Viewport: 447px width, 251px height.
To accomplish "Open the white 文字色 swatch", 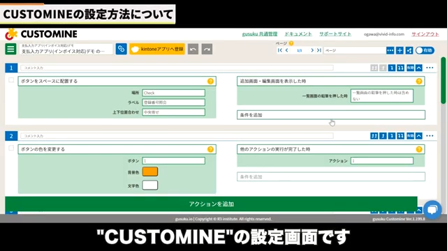I will (x=150, y=185).
